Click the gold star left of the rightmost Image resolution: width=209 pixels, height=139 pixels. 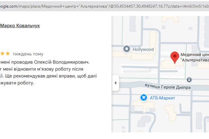pos(2,54)
